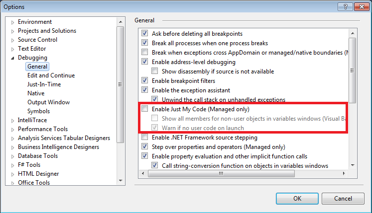The width and height of the screenshot is (372, 213).
Task: Enable Just My Code checkbox
Action: [x=145, y=109]
